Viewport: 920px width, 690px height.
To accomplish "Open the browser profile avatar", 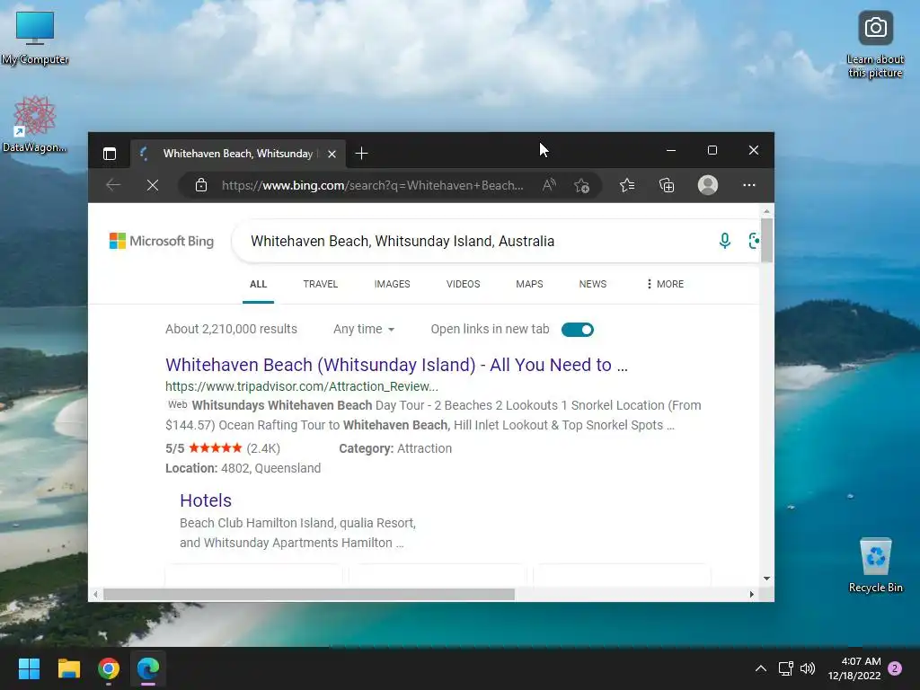I will click(x=708, y=185).
